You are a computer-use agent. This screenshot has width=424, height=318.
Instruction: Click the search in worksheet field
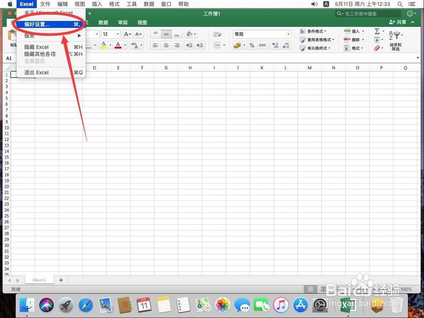point(368,14)
